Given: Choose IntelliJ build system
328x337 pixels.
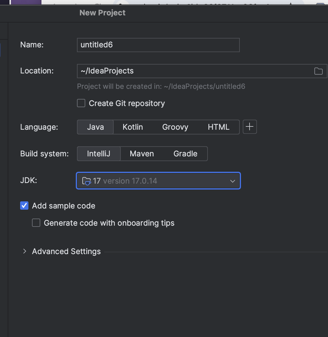Looking at the screenshot, I should (x=99, y=154).
